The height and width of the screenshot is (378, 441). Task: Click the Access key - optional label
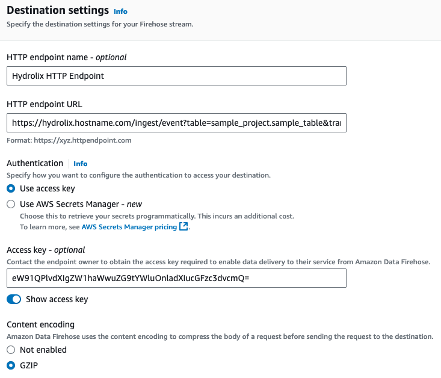click(x=46, y=250)
